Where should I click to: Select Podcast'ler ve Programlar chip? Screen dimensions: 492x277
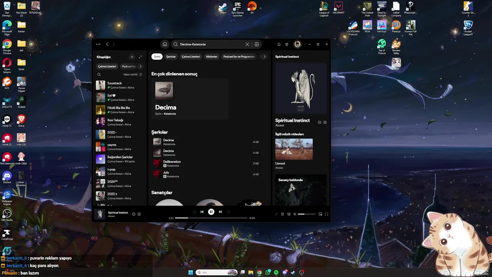pos(239,57)
